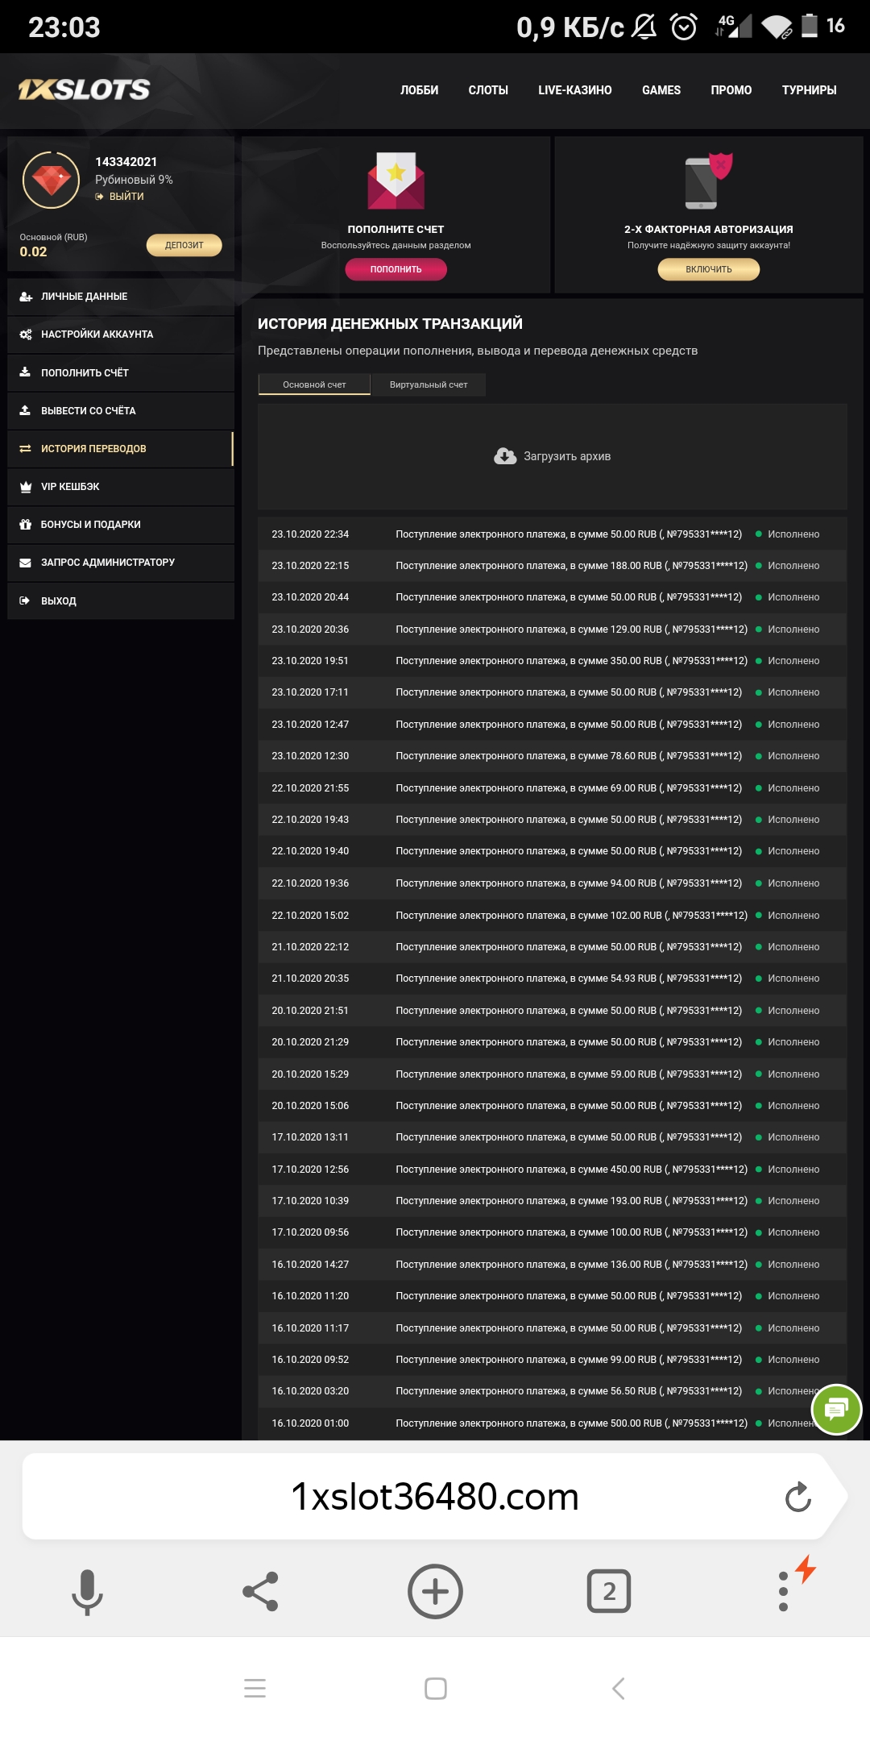
Task: Open the ruby rank badge icon
Action: click(x=51, y=180)
